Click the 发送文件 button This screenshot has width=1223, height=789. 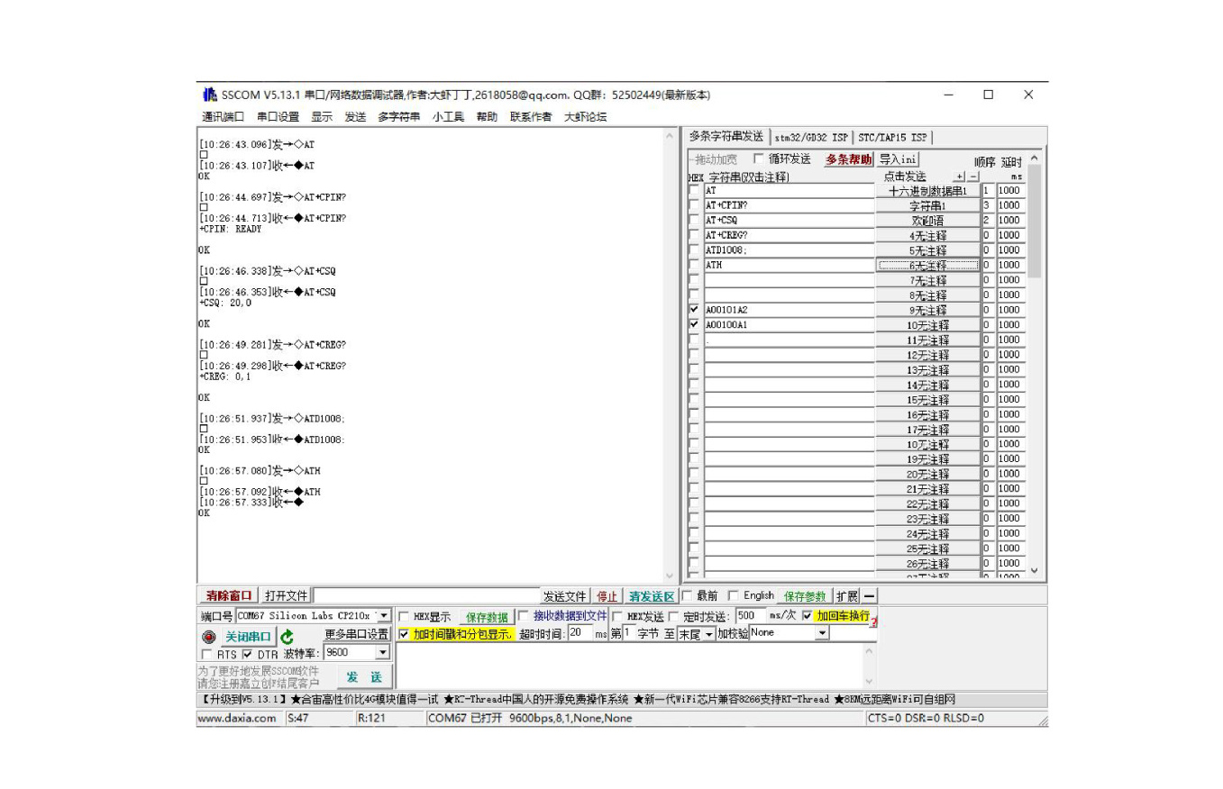(566, 596)
